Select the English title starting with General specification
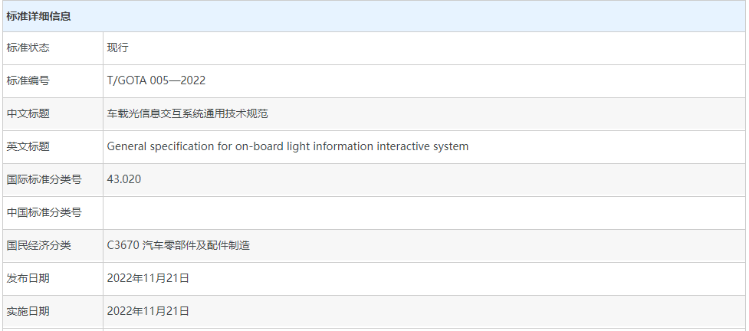The height and width of the screenshot is (331, 749). [287, 146]
